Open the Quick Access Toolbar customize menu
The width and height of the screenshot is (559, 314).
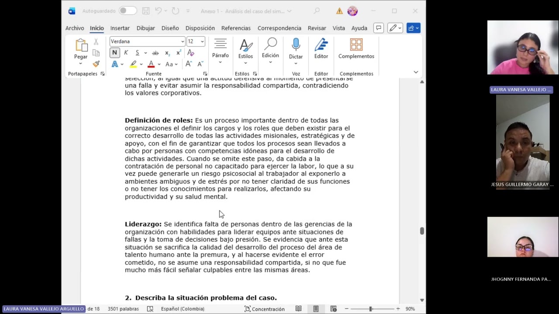click(188, 11)
